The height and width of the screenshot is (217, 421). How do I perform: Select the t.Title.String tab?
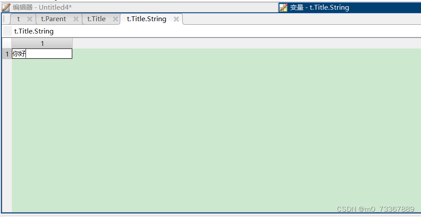pos(147,19)
